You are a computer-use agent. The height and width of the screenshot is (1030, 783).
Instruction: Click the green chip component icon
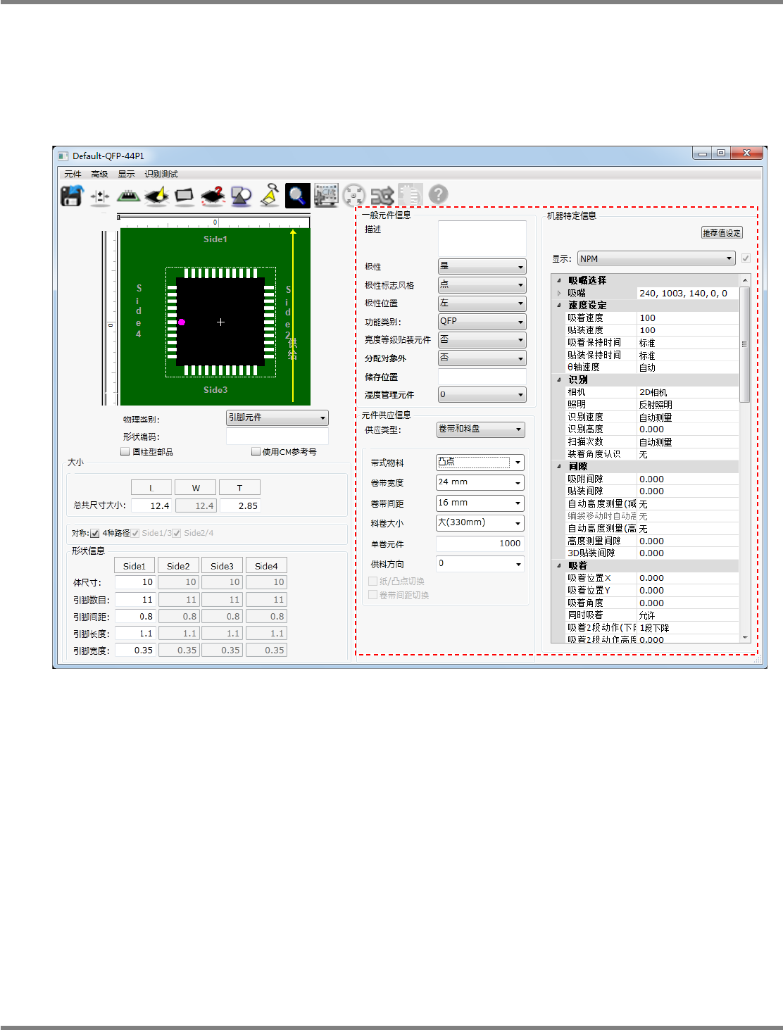pyautogui.click(x=128, y=196)
